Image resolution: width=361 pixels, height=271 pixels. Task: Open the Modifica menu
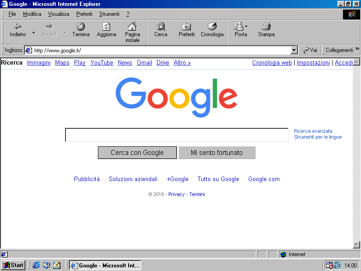coord(32,14)
